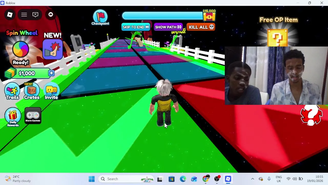The height and width of the screenshot is (185, 328).
Task: Open More Games controller button
Action: tap(33, 116)
